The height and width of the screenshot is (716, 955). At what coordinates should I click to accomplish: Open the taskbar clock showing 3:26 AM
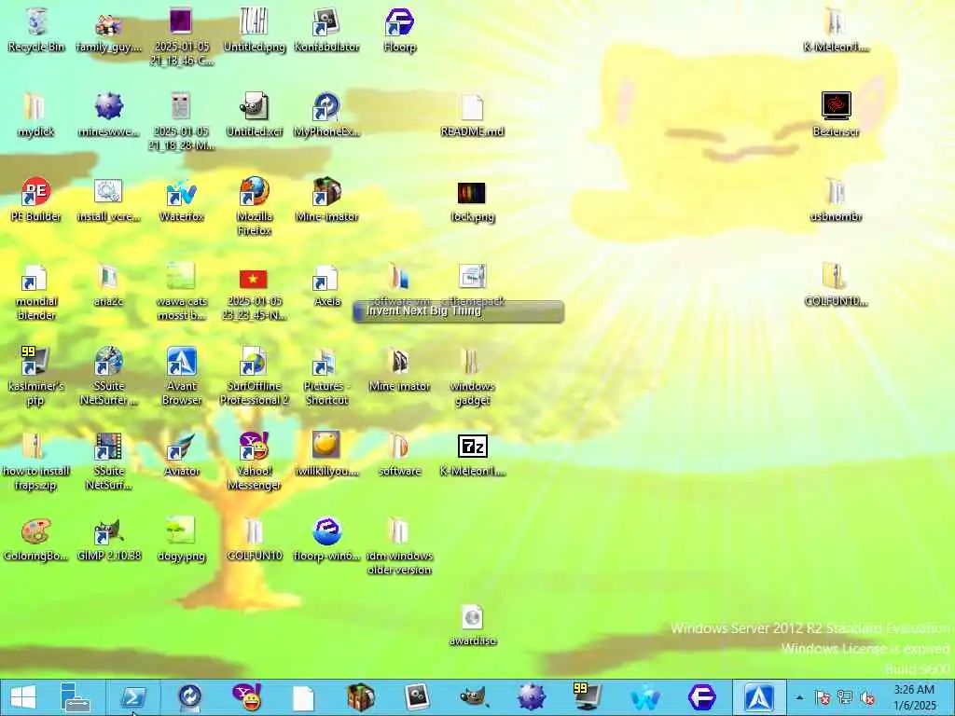[x=914, y=697]
